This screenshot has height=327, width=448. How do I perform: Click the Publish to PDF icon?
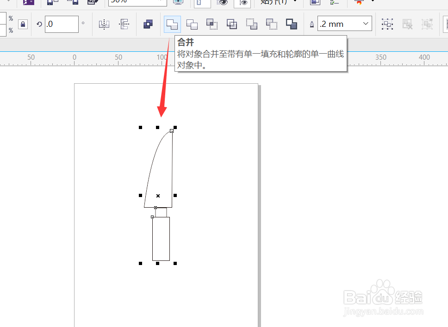(x=92, y=2)
